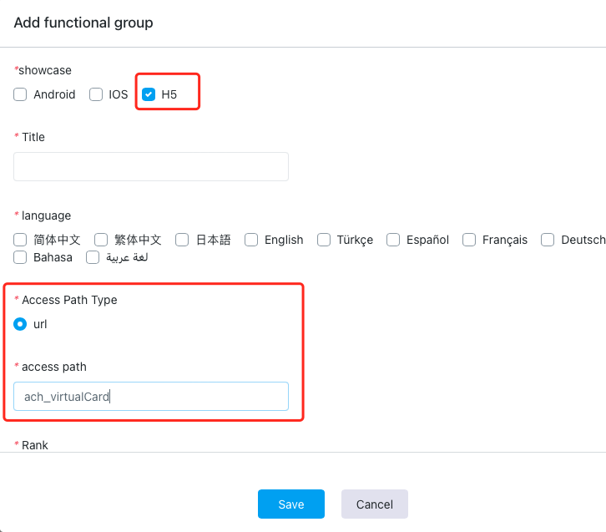Image resolution: width=606 pixels, height=532 pixels.
Task: Enable the English language checkbox
Action: pos(251,240)
